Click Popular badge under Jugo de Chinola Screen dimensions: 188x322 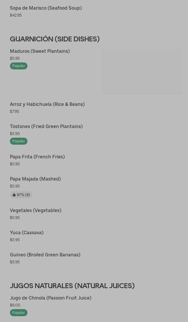19,313
